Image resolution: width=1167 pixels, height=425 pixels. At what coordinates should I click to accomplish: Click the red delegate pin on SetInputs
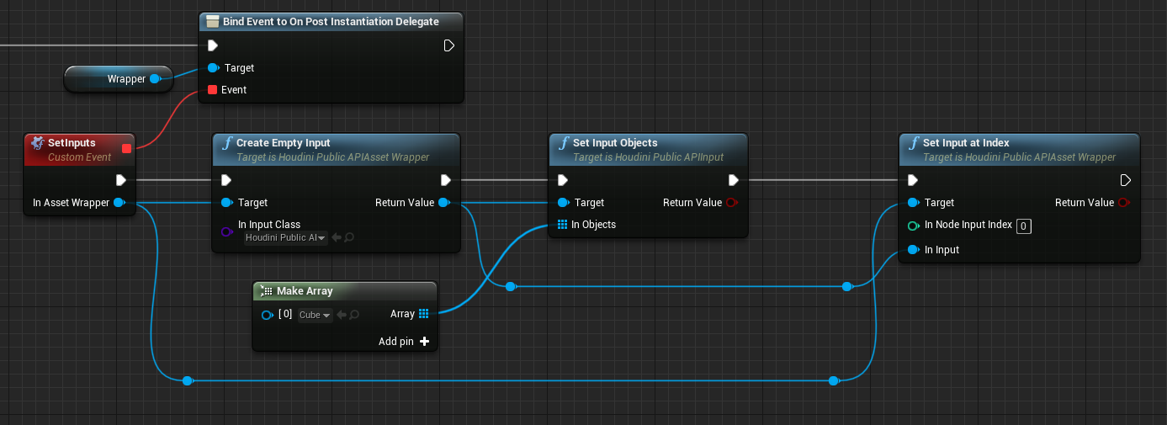click(127, 149)
